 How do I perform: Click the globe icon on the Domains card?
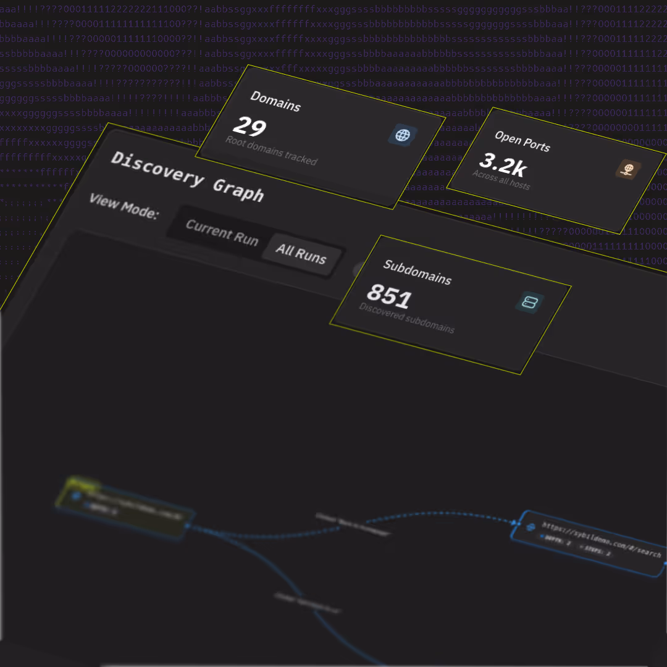click(403, 135)
